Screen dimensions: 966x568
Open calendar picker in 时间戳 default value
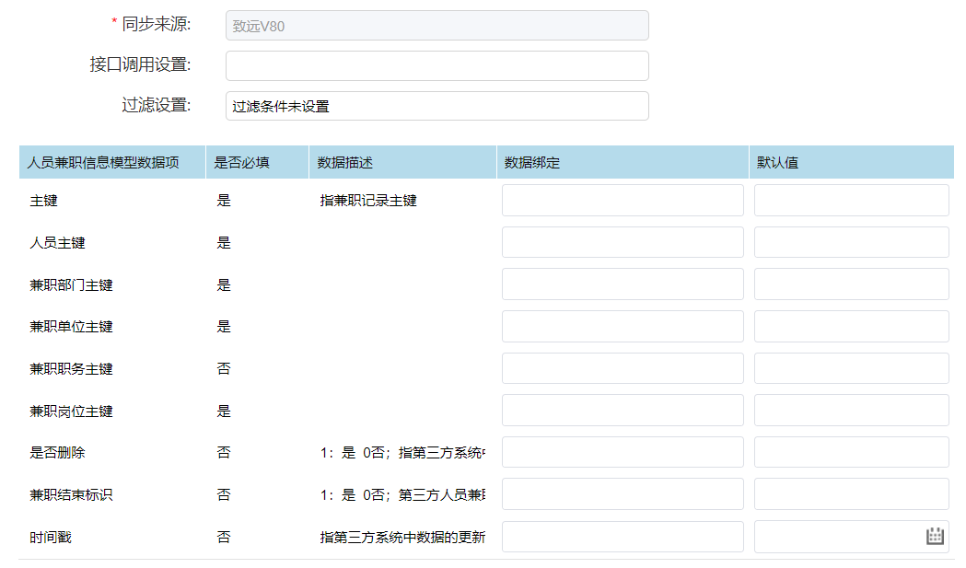pyautogui.click(x=935, y=537)
